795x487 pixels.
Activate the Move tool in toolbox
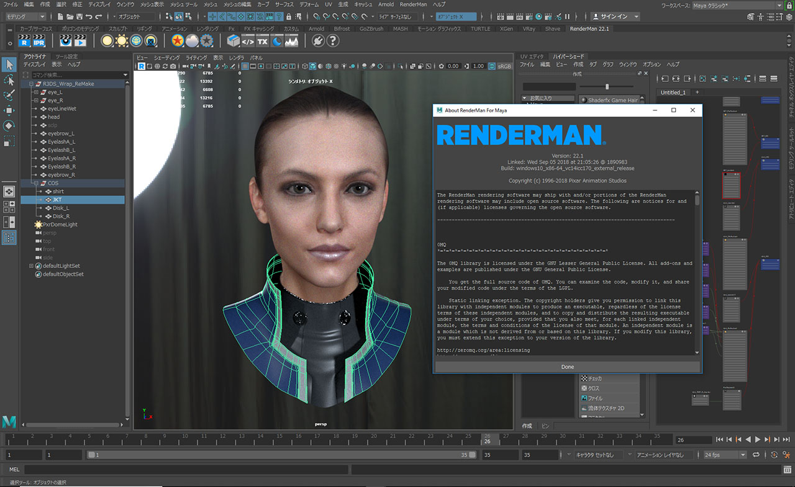[9, 110]
